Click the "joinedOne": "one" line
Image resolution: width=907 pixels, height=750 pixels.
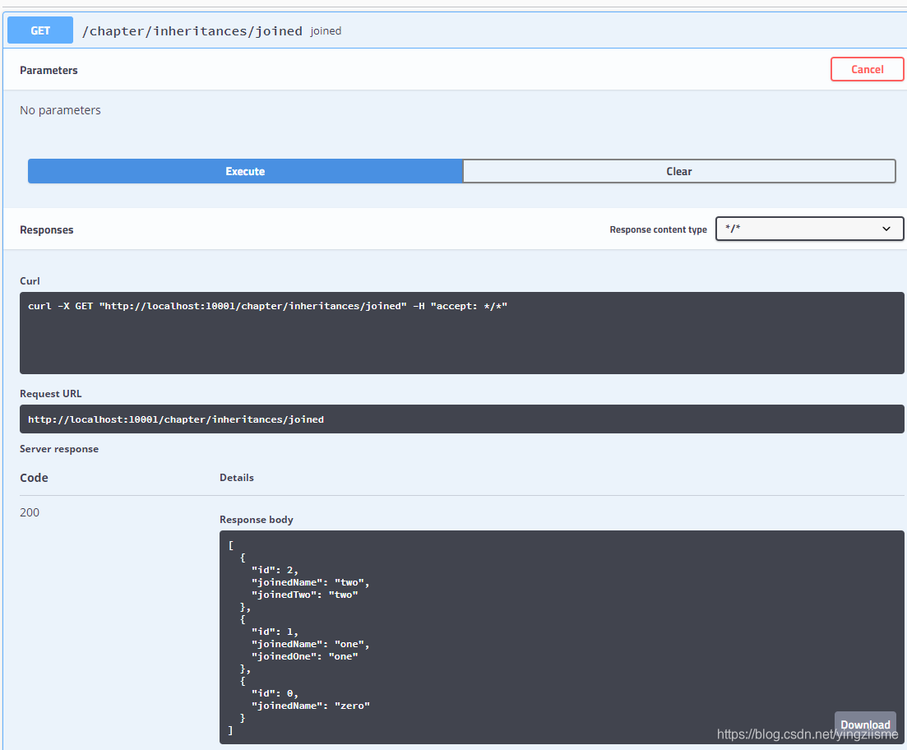click(x=304, y=656)
